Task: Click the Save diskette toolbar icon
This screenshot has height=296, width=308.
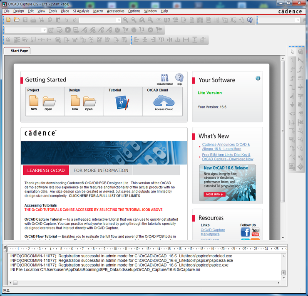Action: (25, 20)
